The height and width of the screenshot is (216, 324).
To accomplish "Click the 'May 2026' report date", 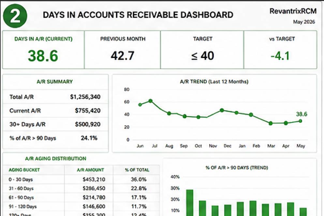I will pyautogui.click(x=304, y=22).
